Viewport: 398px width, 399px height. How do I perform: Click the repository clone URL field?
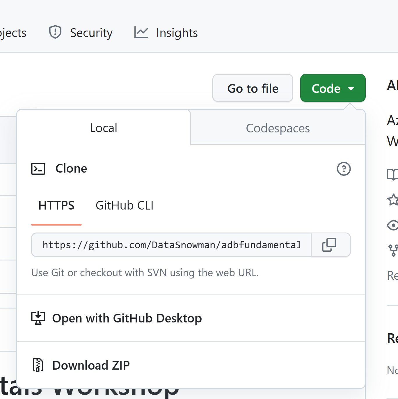(171, 245)
